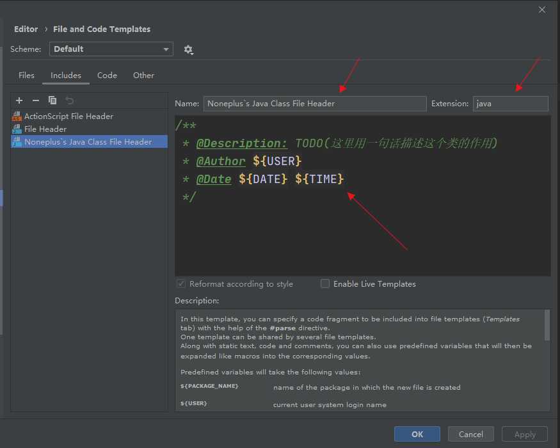Open the scheme gear settings icon
This screenshot has height=448, width=560.
(188, 49)
